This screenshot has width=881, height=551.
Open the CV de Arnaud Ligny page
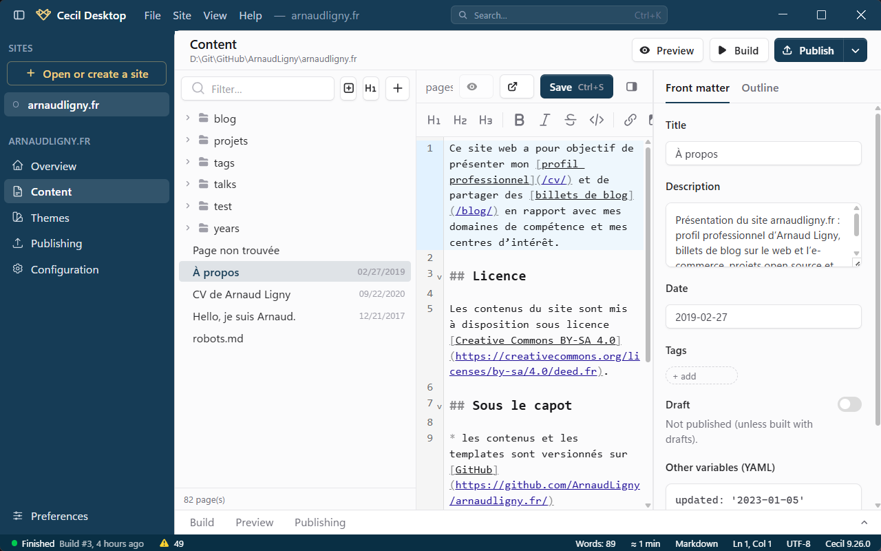point(295,294)
